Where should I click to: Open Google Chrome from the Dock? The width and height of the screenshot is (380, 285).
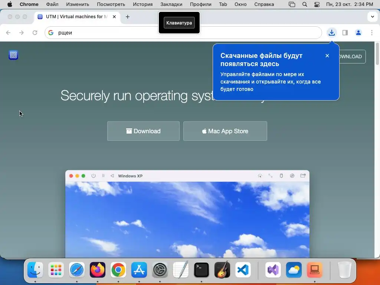pyautogui.click(x=118, y=270)
